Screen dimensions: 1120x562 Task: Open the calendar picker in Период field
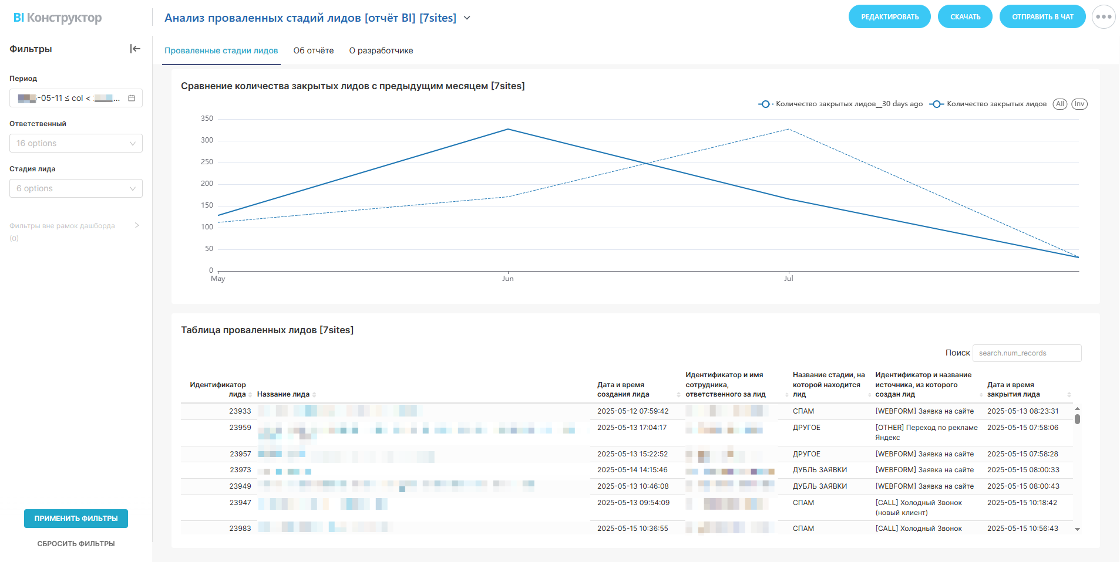132,98
